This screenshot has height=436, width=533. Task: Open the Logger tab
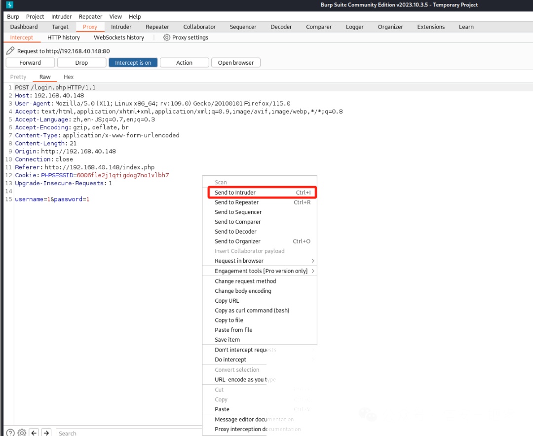[355, 27]
